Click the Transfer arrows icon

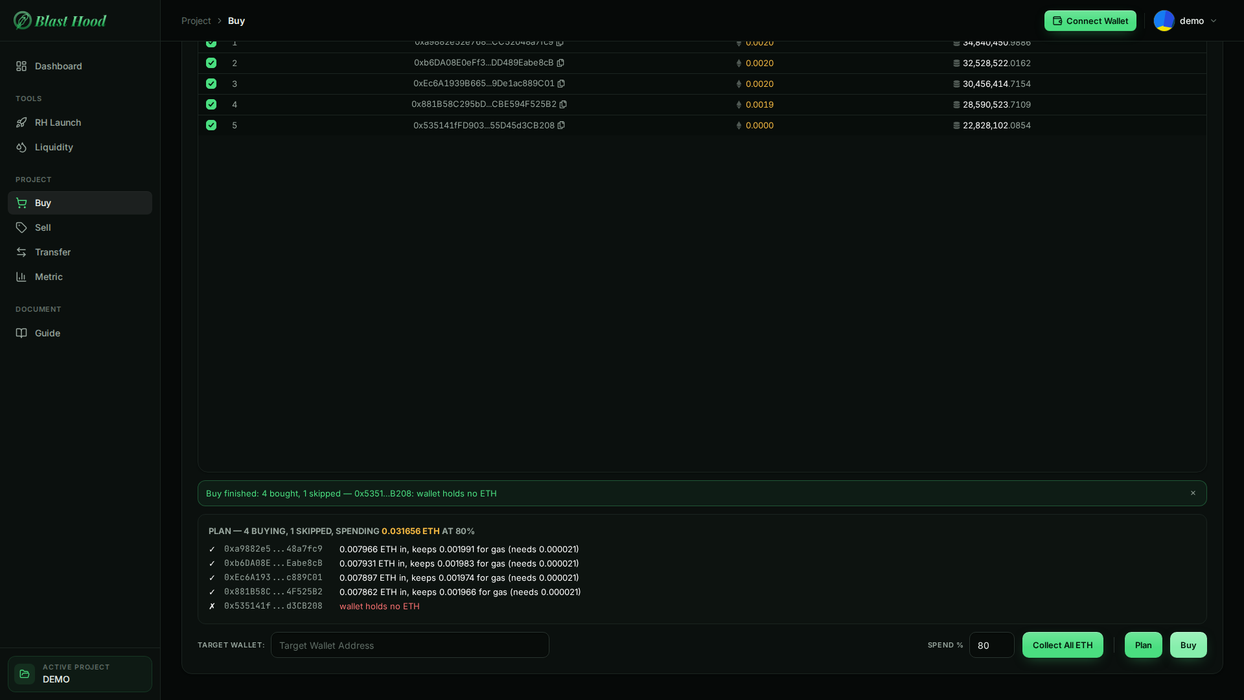click(x=21, y=252)
